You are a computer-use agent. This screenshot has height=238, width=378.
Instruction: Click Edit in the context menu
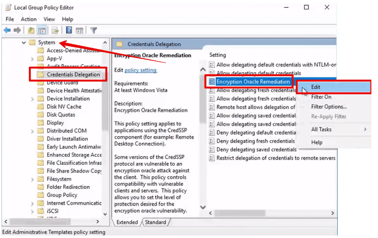pos(316,87)
